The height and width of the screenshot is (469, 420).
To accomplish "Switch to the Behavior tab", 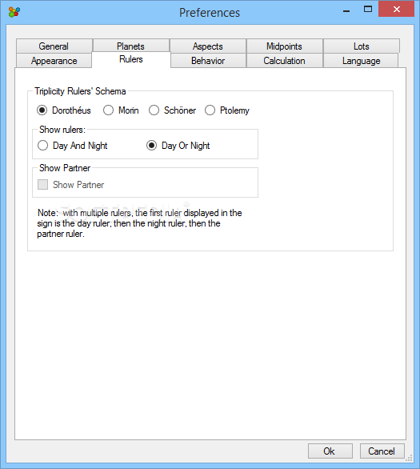I will point(208,61).
